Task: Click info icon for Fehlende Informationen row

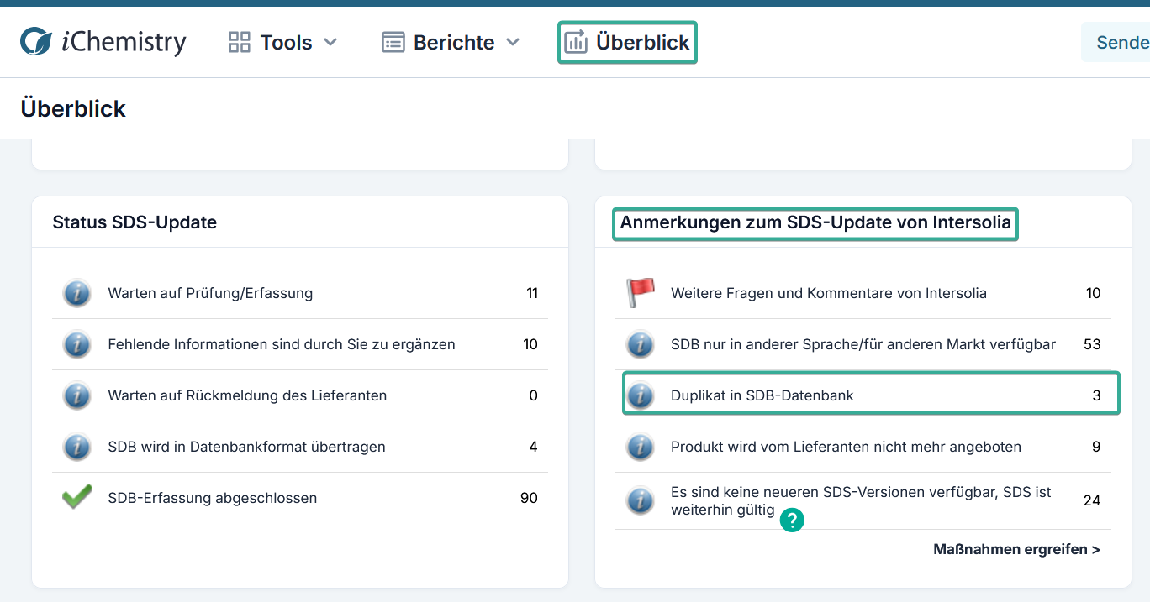Action: (x=77, y=344)
